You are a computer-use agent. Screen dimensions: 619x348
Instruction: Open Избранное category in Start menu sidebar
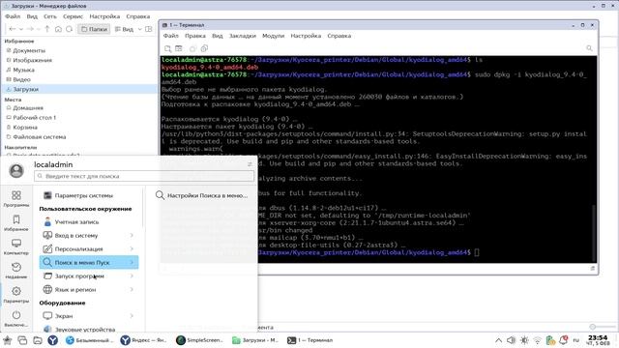pyautogui.click(x=16, y=223)
